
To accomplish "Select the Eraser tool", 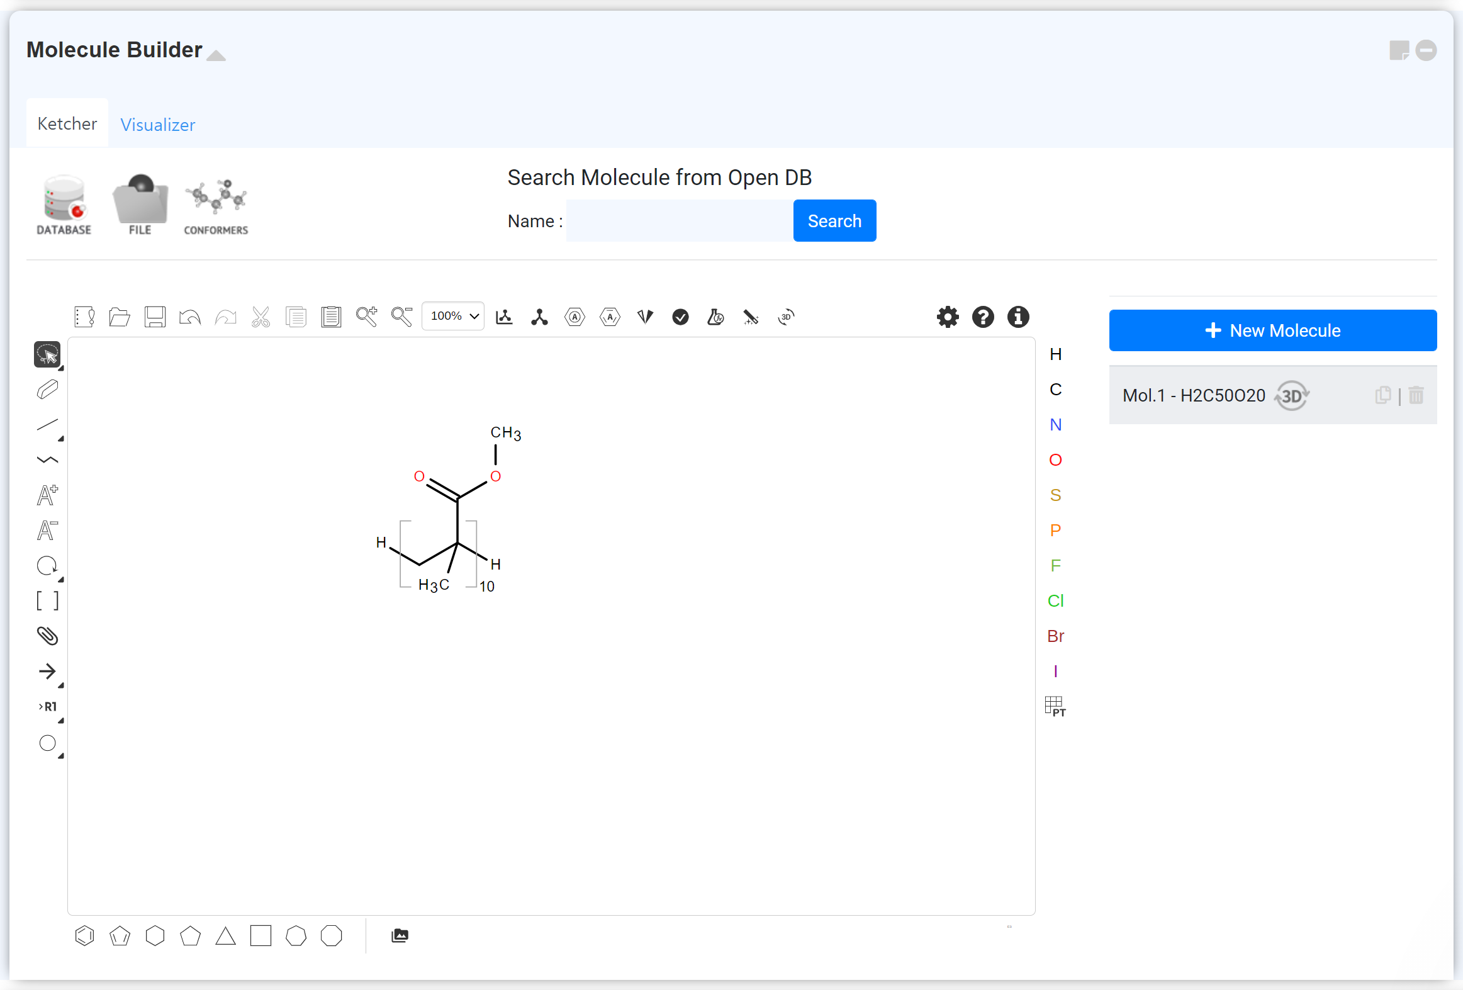I will (x=47, y=390).
